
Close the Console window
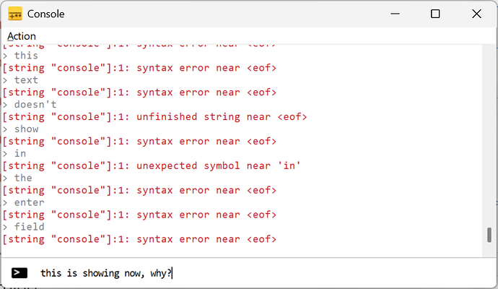(476, 14)
